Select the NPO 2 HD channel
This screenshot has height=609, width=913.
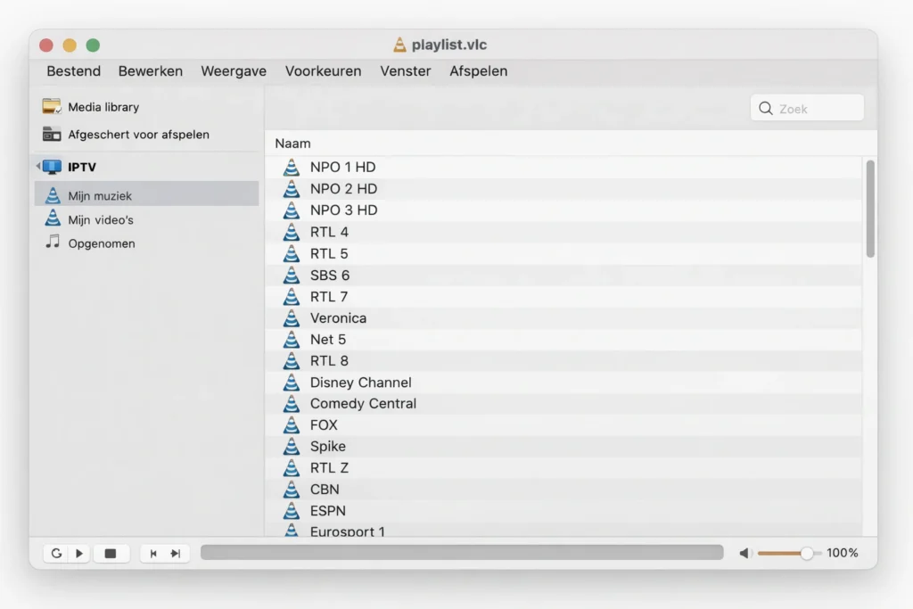click(x=563, y=189)
